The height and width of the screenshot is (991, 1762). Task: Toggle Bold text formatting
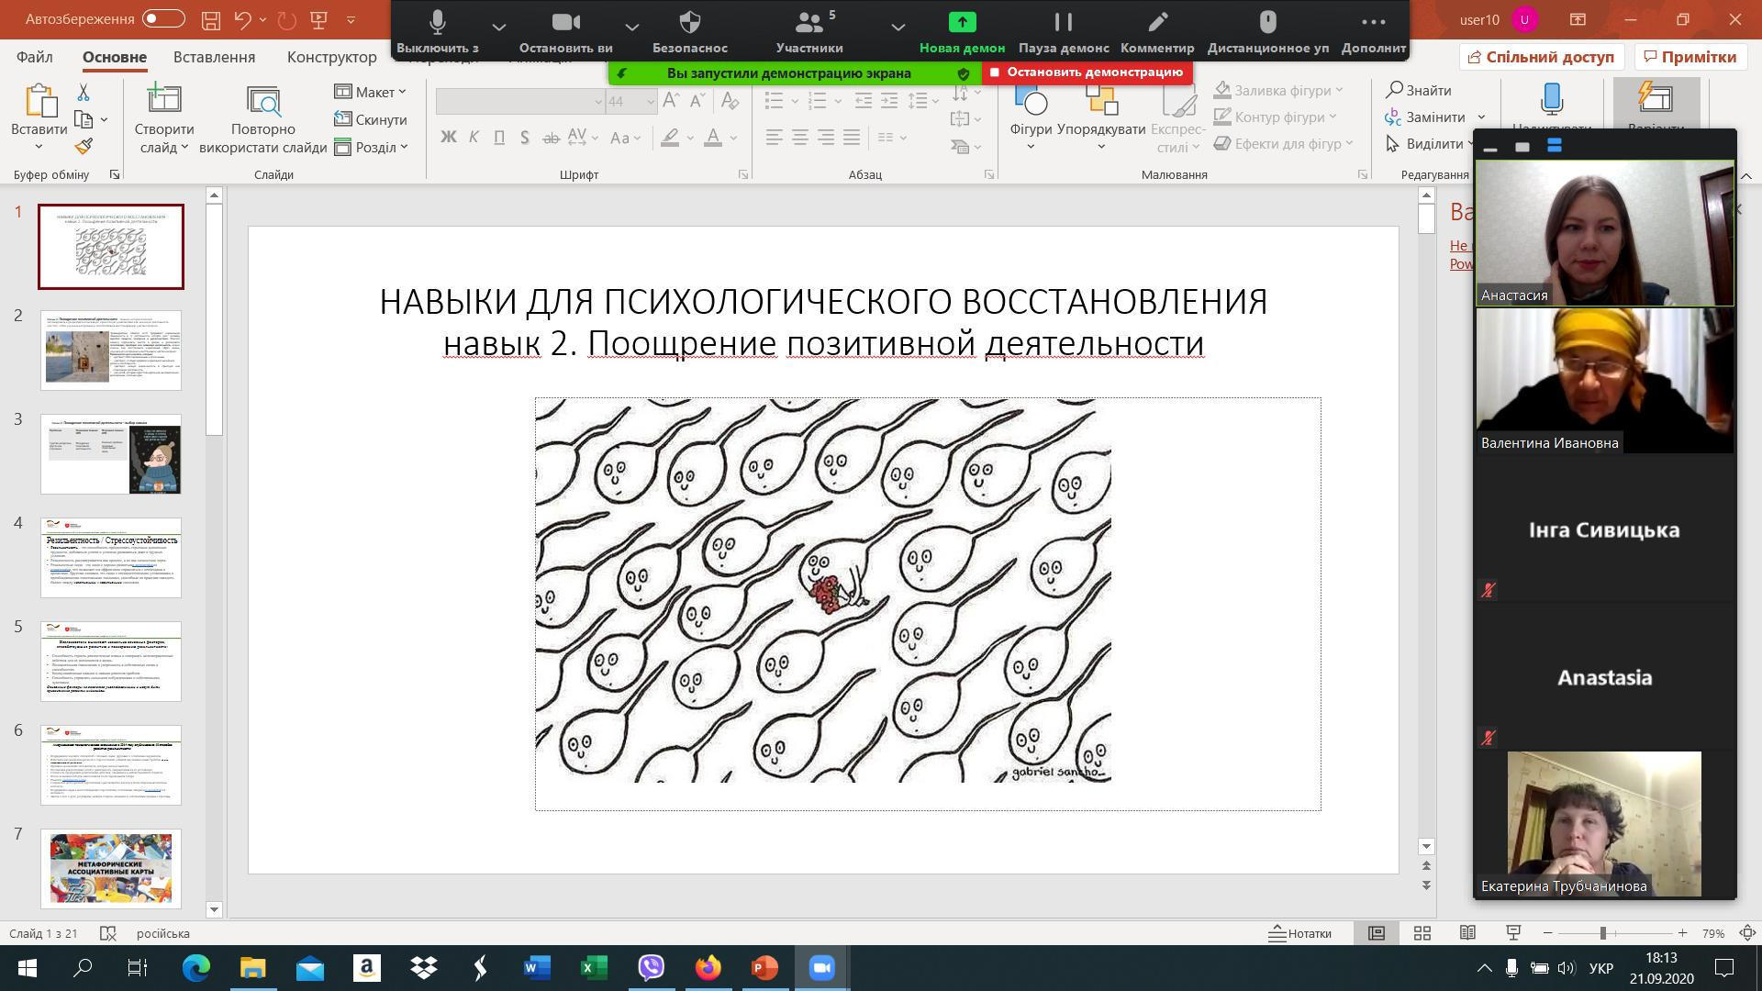pyautogui.click(x=448, y=138)
